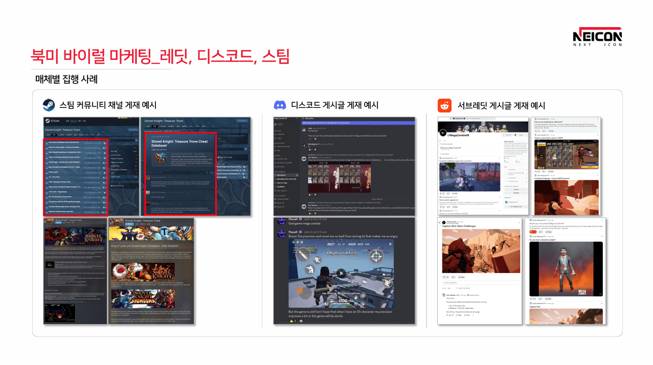Click the Join button on r/MegaZombieM
This screenshot has width=653, height=365.
point(521,135)
